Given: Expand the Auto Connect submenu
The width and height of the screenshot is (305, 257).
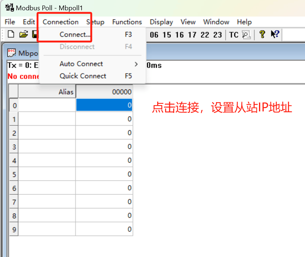Looking at the screenshot, I should (x=92, y=64).
